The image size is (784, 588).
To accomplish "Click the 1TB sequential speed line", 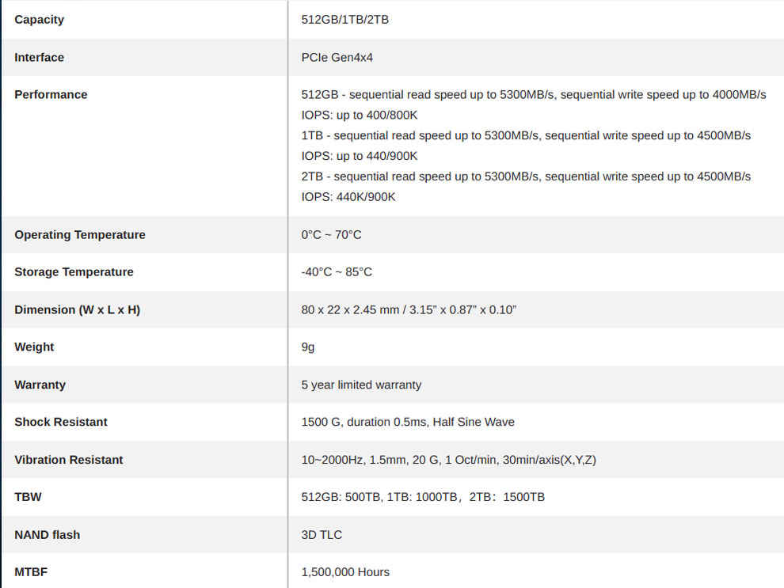I will tap(526, 135).
